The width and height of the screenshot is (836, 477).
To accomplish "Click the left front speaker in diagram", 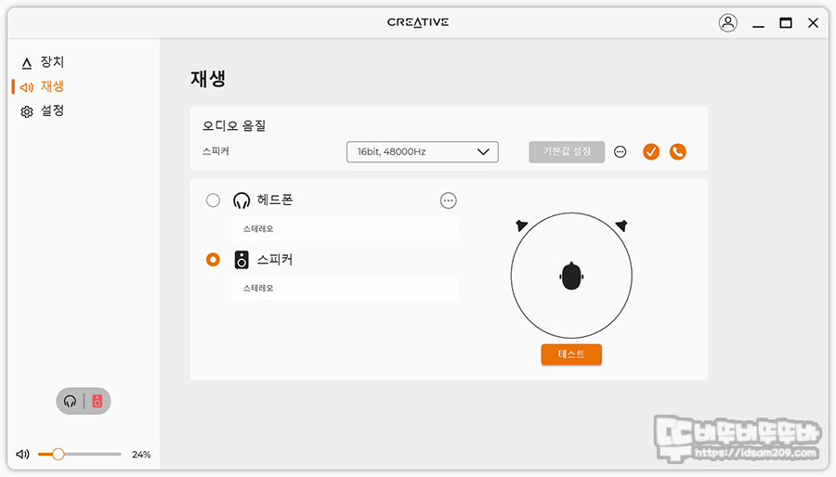I will [x=521, y=226].
